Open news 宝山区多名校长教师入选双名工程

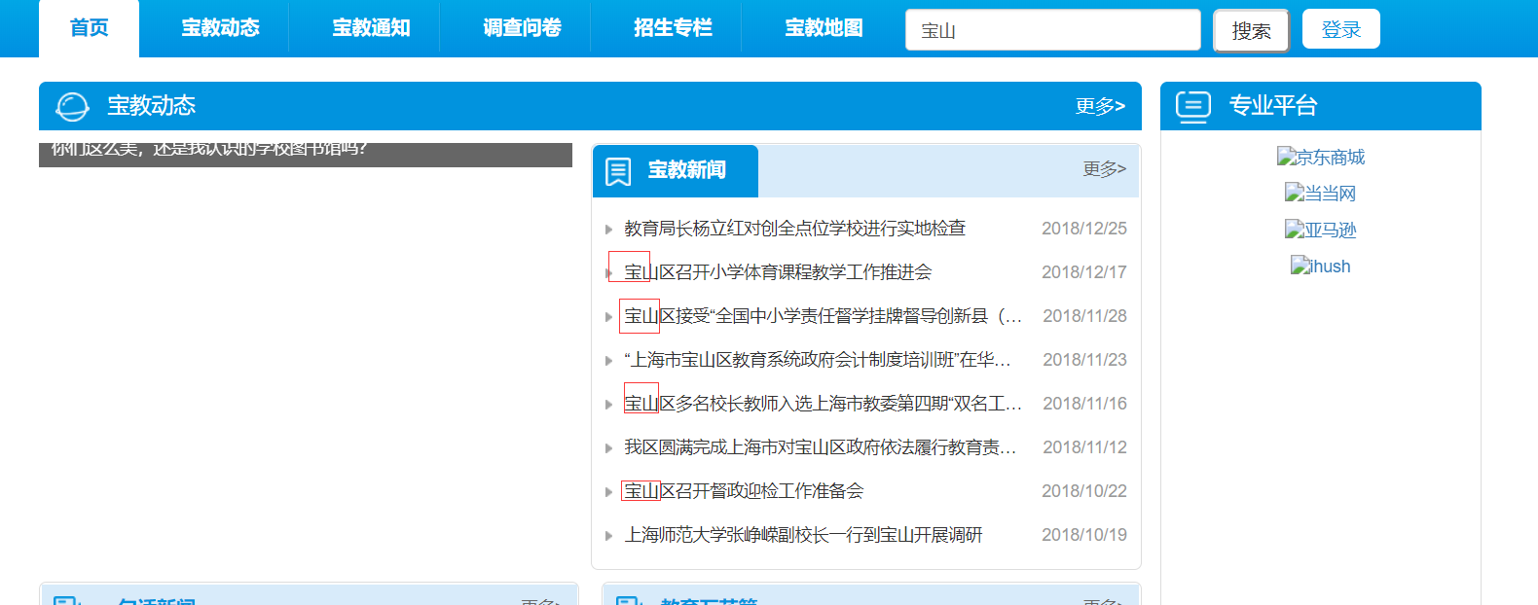click(x=823, y=404)
